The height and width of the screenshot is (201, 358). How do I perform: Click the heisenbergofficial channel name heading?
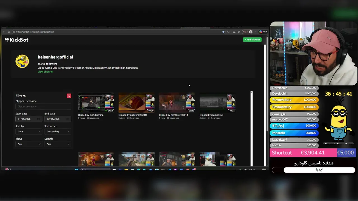tap(55, 57)
